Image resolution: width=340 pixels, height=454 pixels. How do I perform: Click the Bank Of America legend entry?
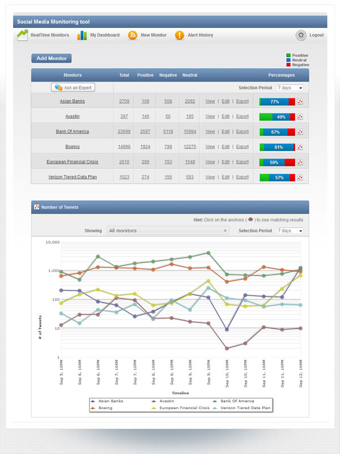(233, 401)
